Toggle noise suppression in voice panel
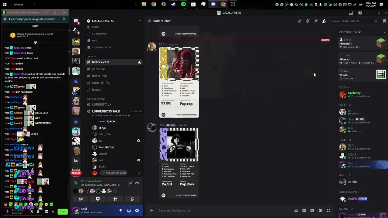The width and height of the screenshot is (388, 218). [129, 183]
